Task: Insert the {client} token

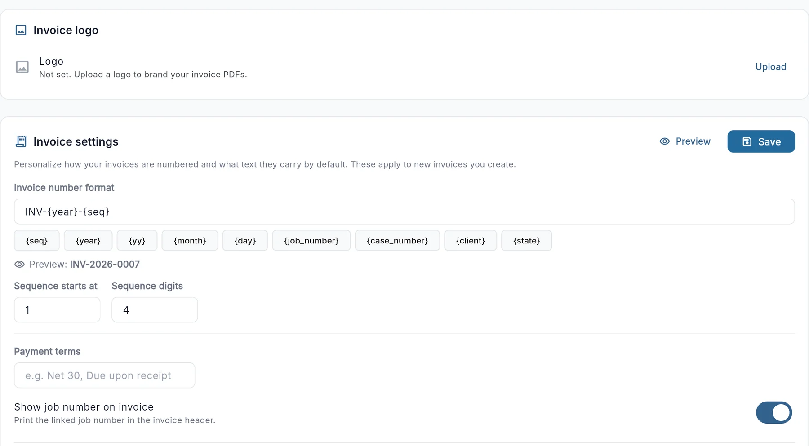Action: pos(471,241)
